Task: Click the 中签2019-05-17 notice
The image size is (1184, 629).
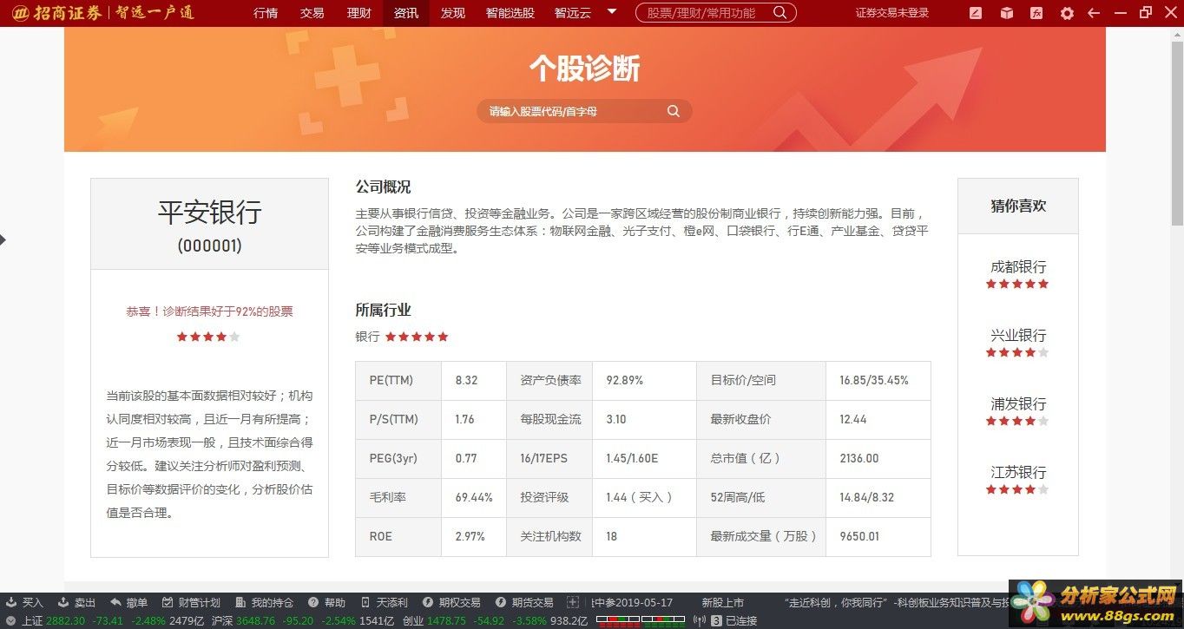Action: 632,602
